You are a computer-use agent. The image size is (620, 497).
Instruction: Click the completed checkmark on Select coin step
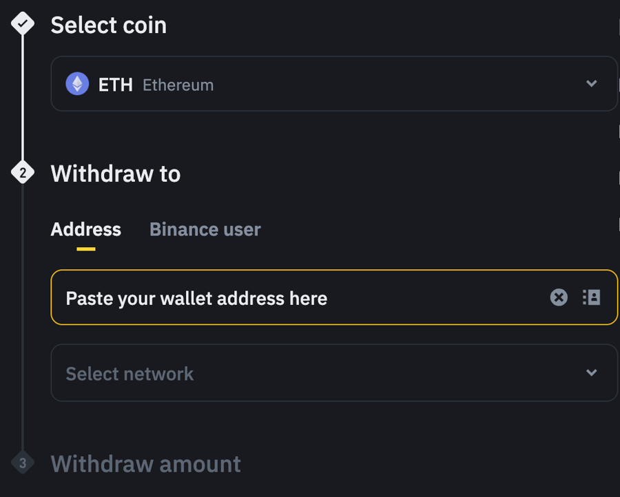click(23, 25)
